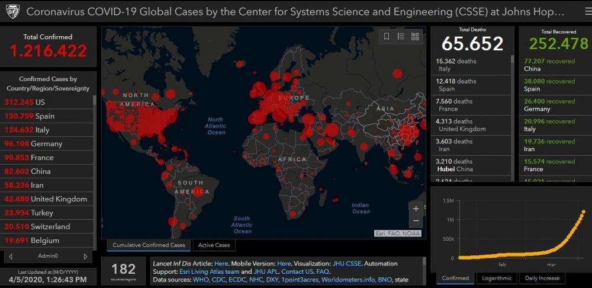
Task: Open the JHU CSSE link
Action: tap(346, 264)
